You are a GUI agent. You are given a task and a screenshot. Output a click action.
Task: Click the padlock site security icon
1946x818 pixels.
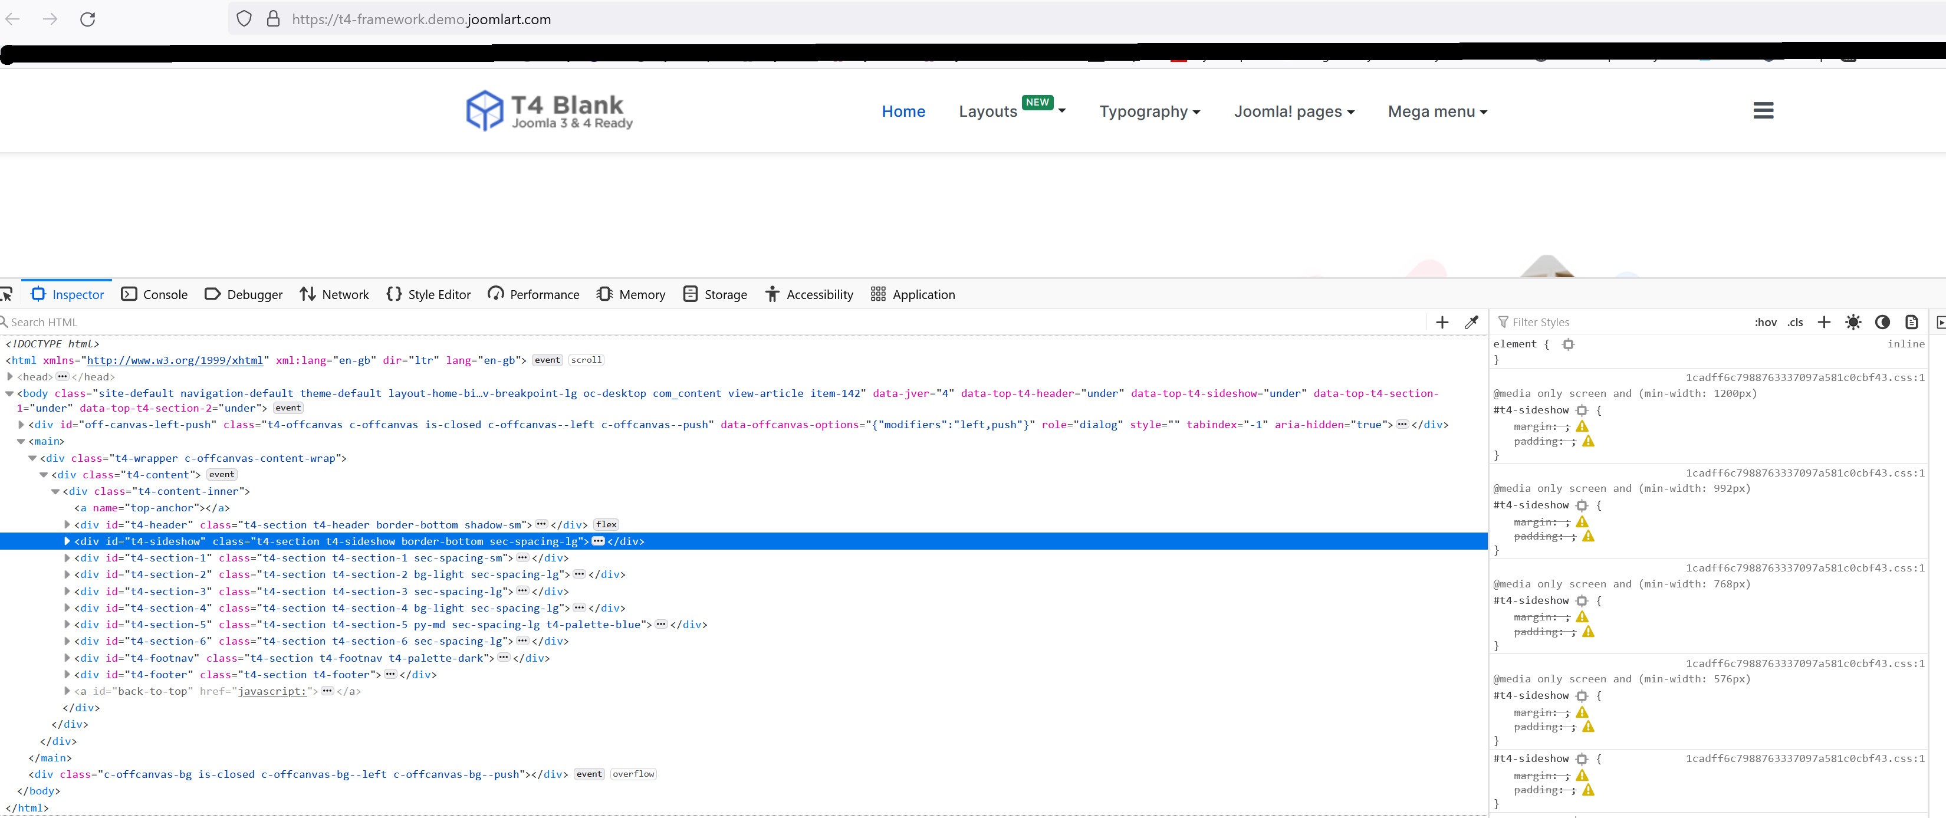274,19
